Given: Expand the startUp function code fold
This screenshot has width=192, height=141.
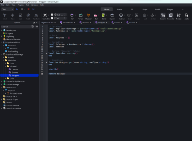Looking at the screenshot, I should coord(47,53).
